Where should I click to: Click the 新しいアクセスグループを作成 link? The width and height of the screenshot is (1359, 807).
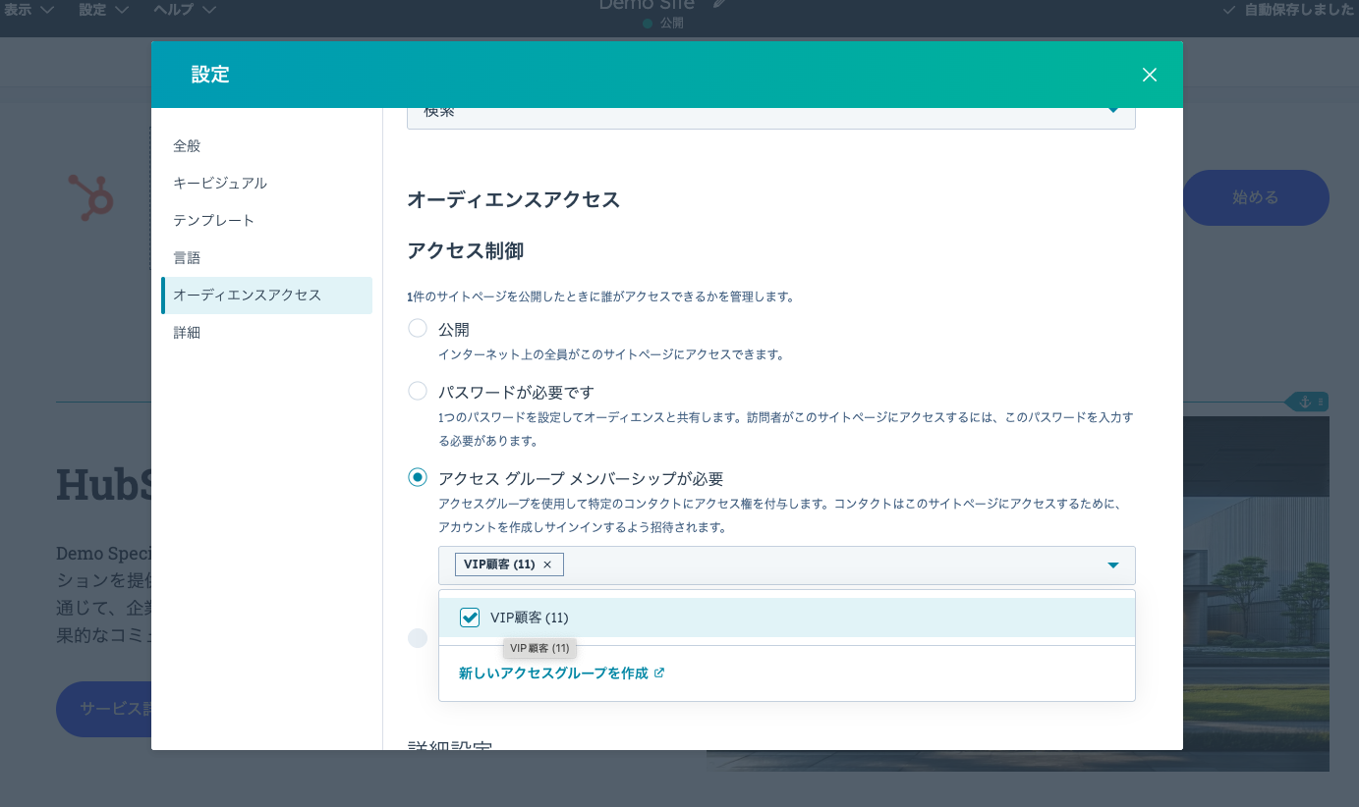553,673
